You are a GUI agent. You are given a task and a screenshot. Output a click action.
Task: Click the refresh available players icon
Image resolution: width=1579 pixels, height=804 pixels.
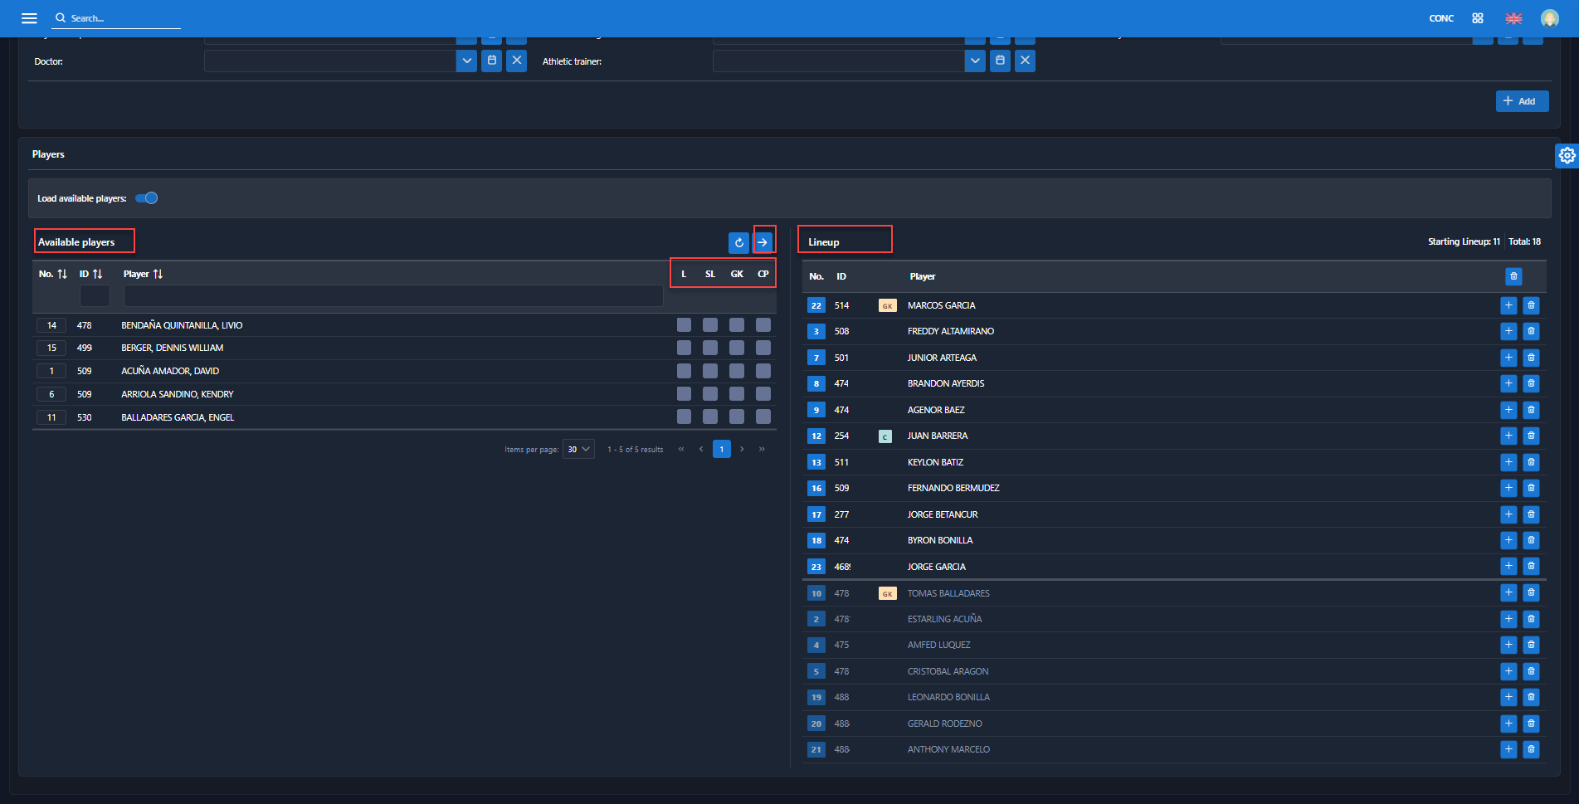tap(738, 242)
